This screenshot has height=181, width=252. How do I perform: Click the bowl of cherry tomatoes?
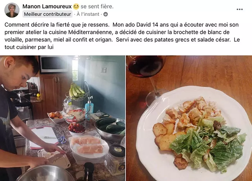pos(76,128)
